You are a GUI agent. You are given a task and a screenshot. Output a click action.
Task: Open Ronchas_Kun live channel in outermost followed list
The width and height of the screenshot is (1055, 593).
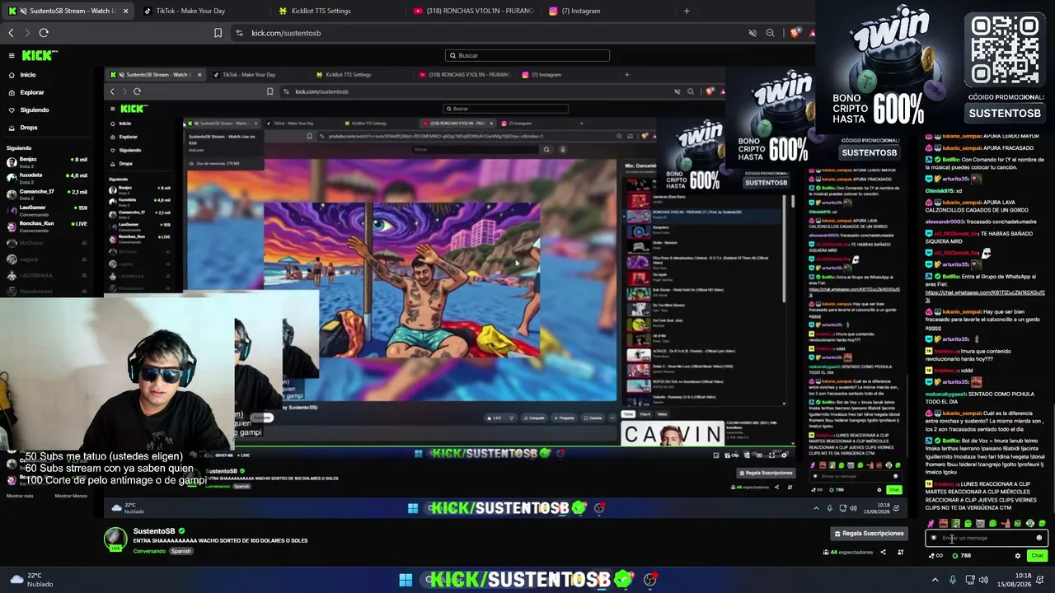tap(47, 226)
